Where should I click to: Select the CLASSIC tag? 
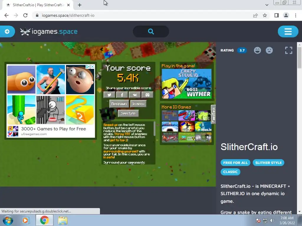[230, 172]
